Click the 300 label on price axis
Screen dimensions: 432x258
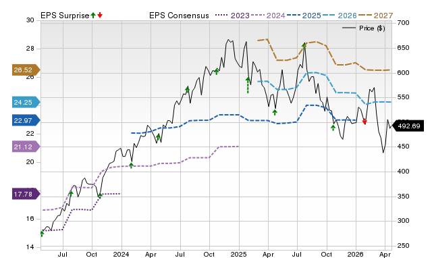(x=403, y=221)
